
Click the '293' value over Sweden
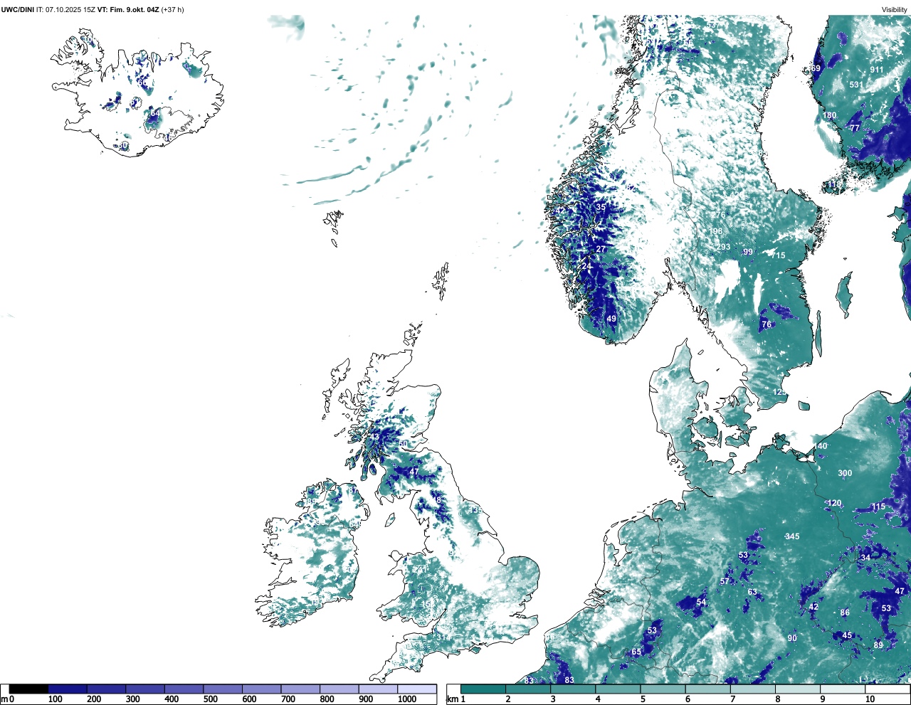click(x=723, y=248)
